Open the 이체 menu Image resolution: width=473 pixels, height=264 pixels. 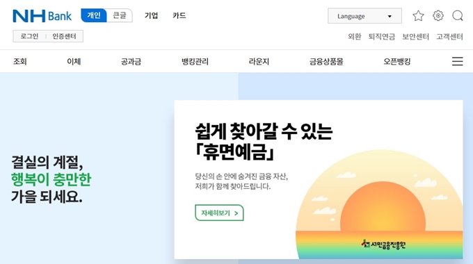[x=74, y=61]
